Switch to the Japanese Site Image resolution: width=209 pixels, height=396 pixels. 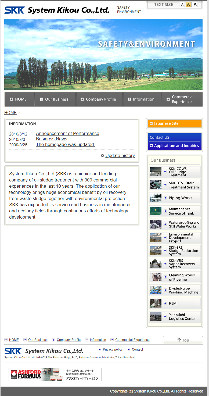coord(175,123)
